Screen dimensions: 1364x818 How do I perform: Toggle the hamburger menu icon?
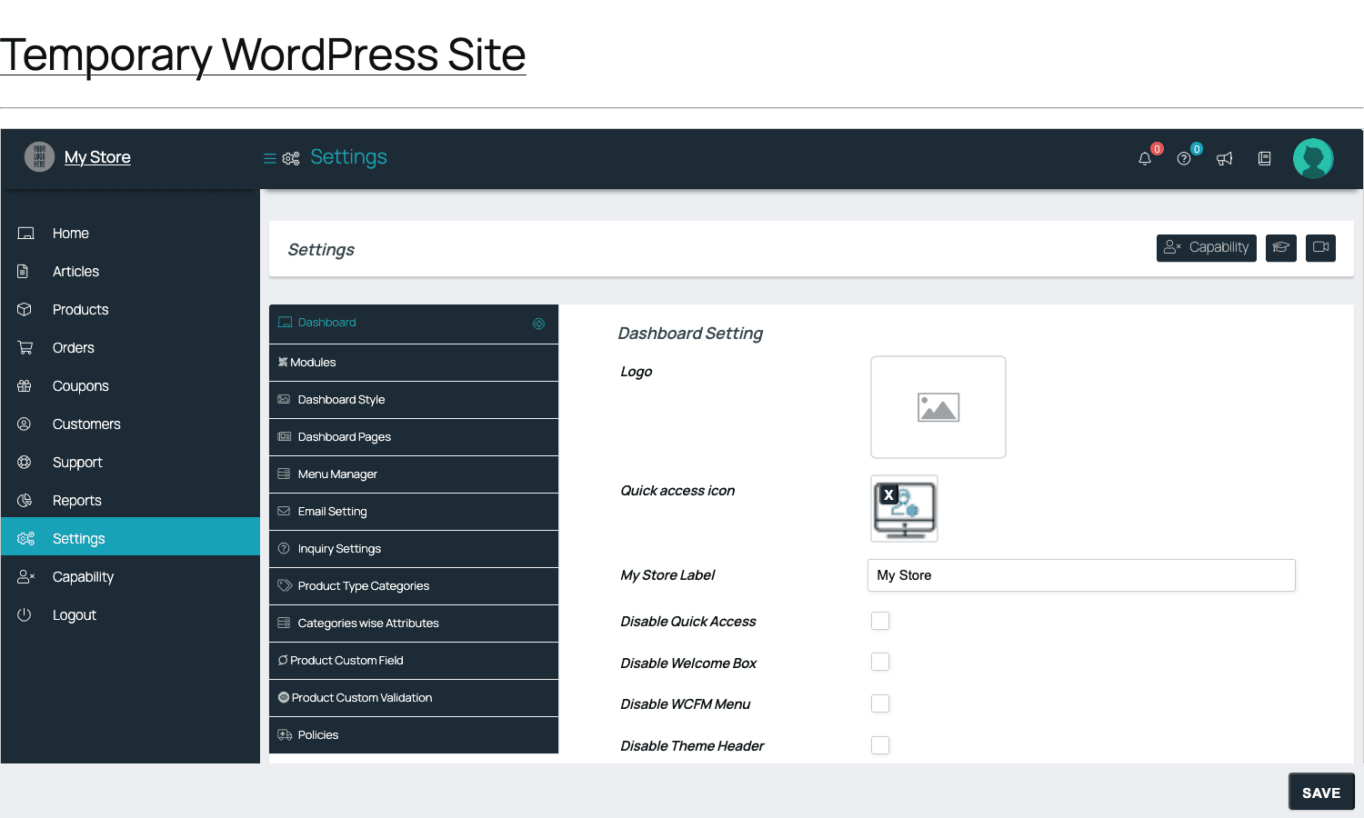click(x=270, y=158)
